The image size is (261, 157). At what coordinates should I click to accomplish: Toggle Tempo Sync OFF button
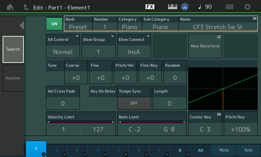click(134, 103)
